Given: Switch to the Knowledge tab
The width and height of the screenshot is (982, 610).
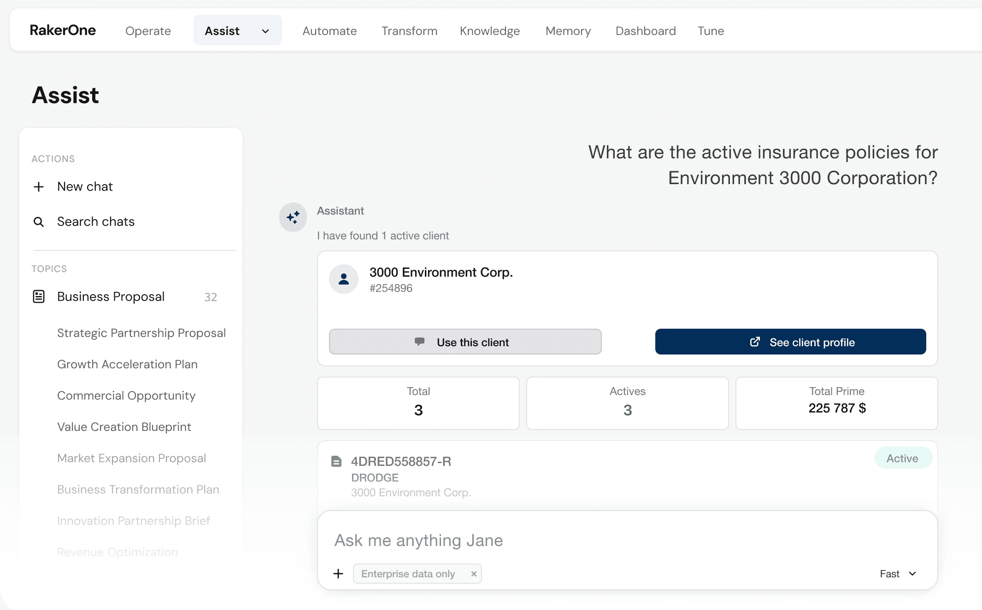Looking at the screenshot, I should tap(489, 31).
